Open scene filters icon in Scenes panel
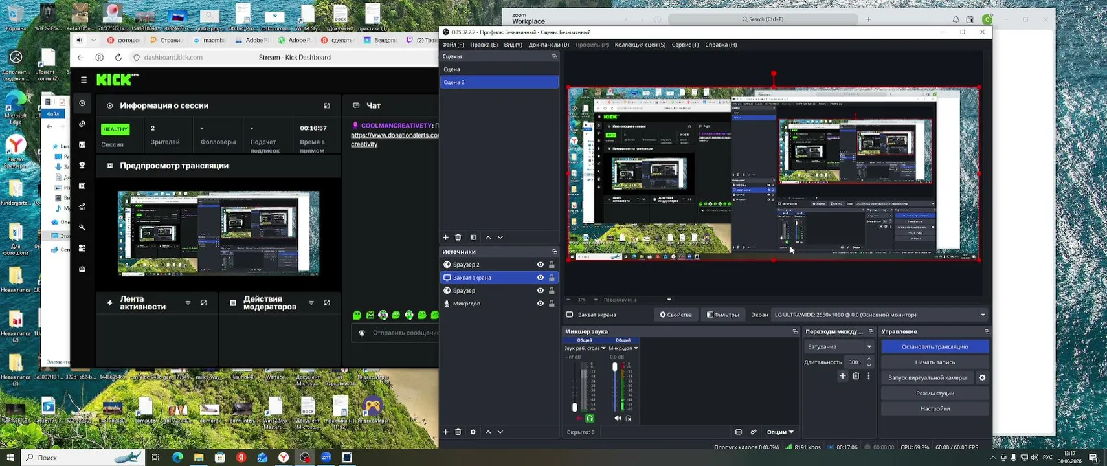1107x466 pixels. (x=473, y=238)
